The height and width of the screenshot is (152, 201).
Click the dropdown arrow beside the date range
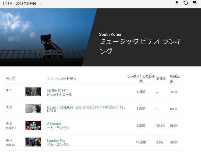pyautogui.click(x=41, y=4)
